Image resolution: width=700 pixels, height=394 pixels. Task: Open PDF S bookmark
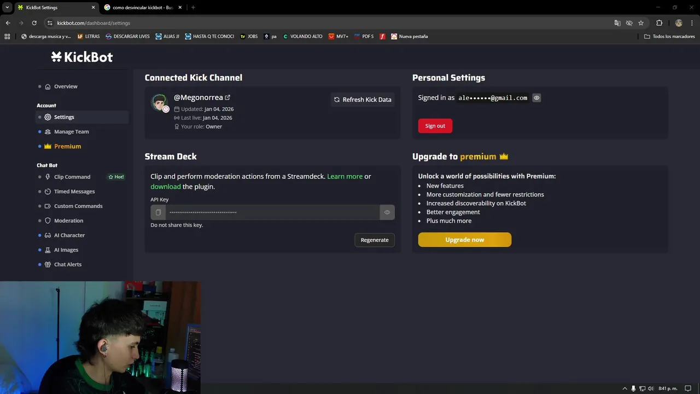[364, 37]
